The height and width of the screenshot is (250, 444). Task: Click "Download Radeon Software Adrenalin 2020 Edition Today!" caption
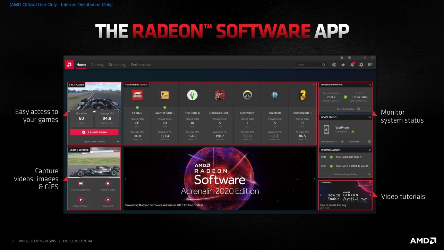tap(164, 205)
